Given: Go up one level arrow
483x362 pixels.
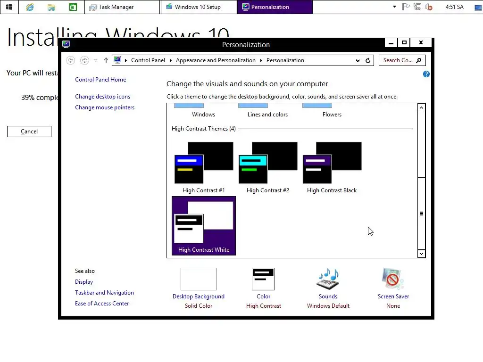Looking at the screenshot, I should pos(106,60).
